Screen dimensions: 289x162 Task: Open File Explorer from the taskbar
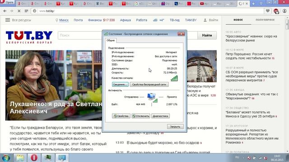coord(20,158)
